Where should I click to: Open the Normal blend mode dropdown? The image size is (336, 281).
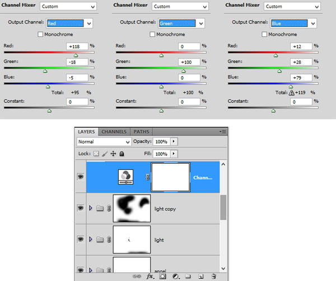click(x=104, y=142)
